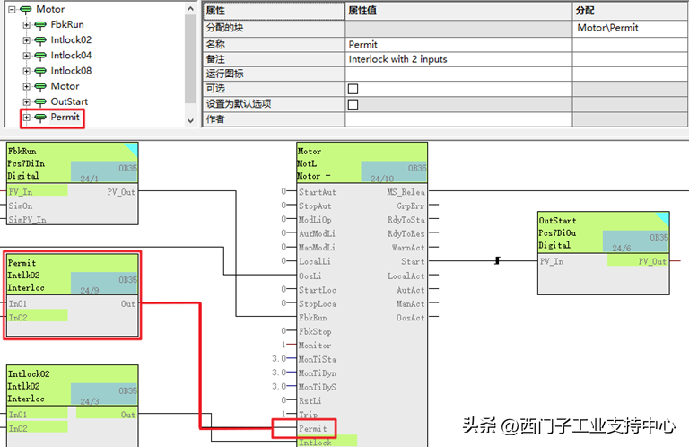
Task: Click the root Motor chart icon
Action: point(26,9)
